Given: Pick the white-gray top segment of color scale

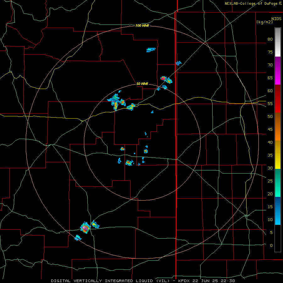Looking at the screenshot, I should [x=278, y=42].
